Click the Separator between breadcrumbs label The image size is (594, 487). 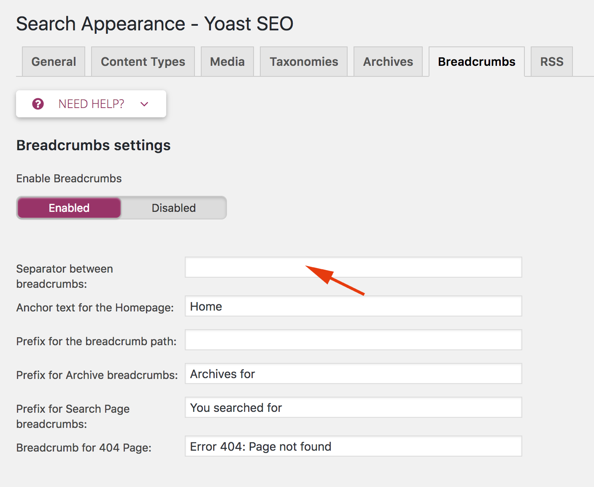pyautogui.click(x=65, y=276)
